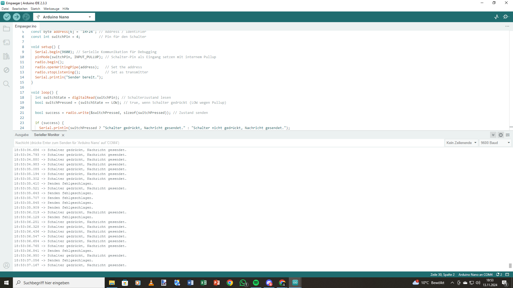
Task: Close the Serieller Monitor tab
Action: [63, 135]
